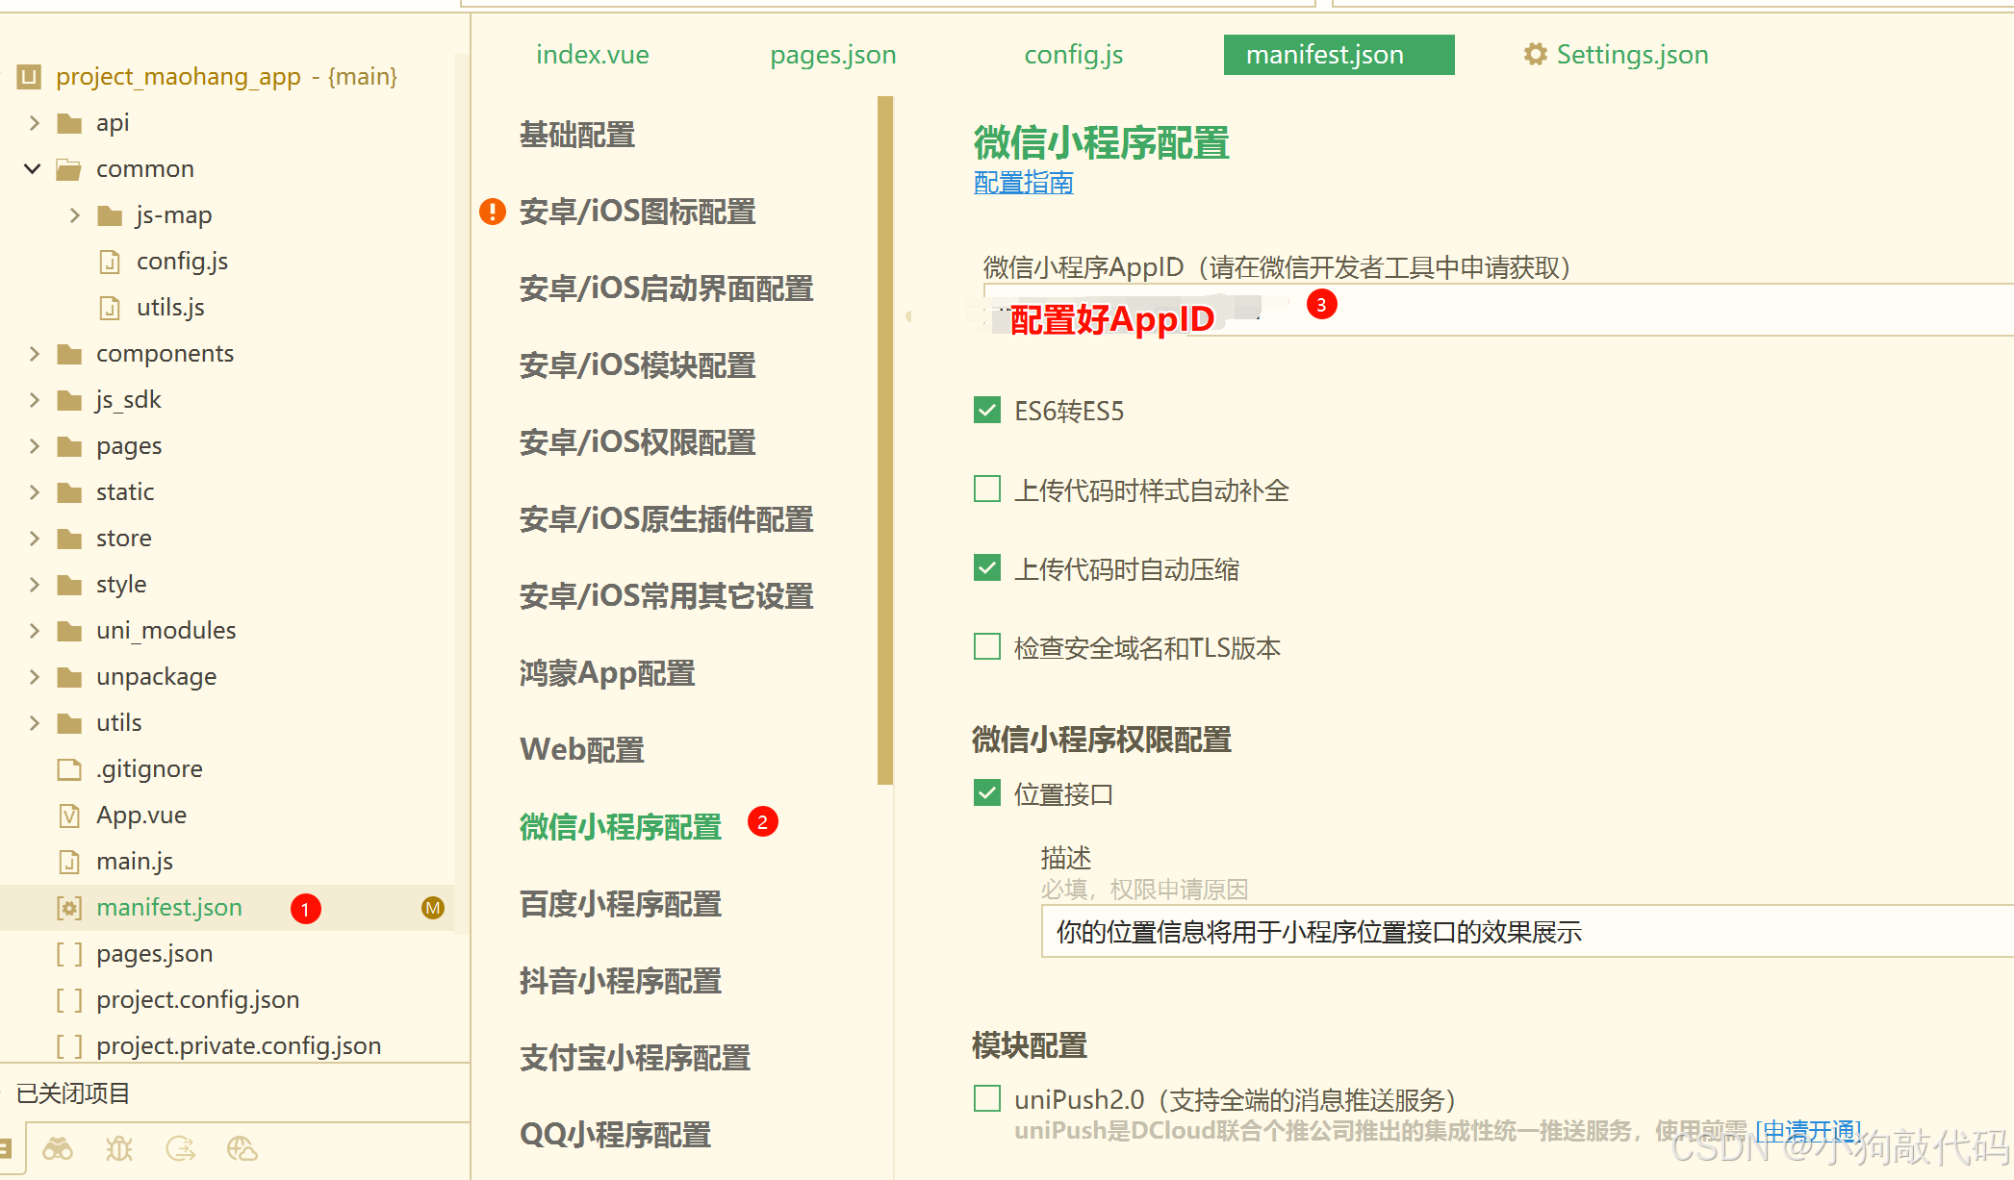Switch to the pages.json editor tab
Image resolution: width=2014 pixels, height=1180 pixels.
833,55
